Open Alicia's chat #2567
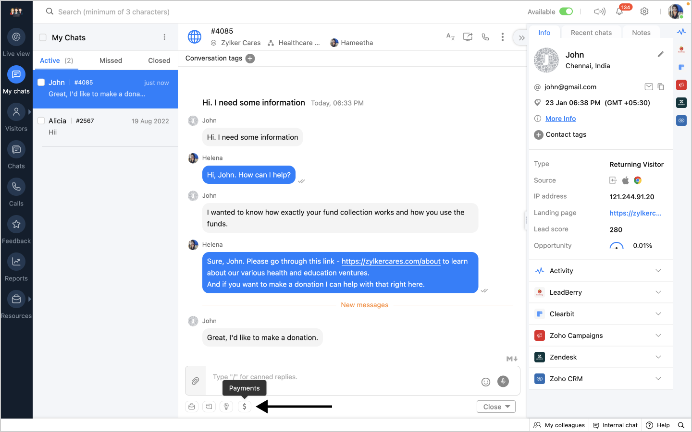This screenshot has width=692, height=432. (105, 127)
